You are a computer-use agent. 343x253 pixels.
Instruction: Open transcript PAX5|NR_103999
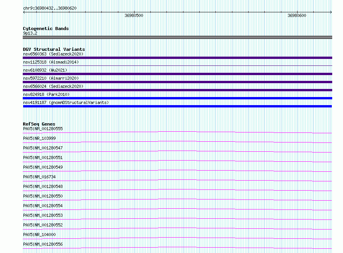point(39,138)
